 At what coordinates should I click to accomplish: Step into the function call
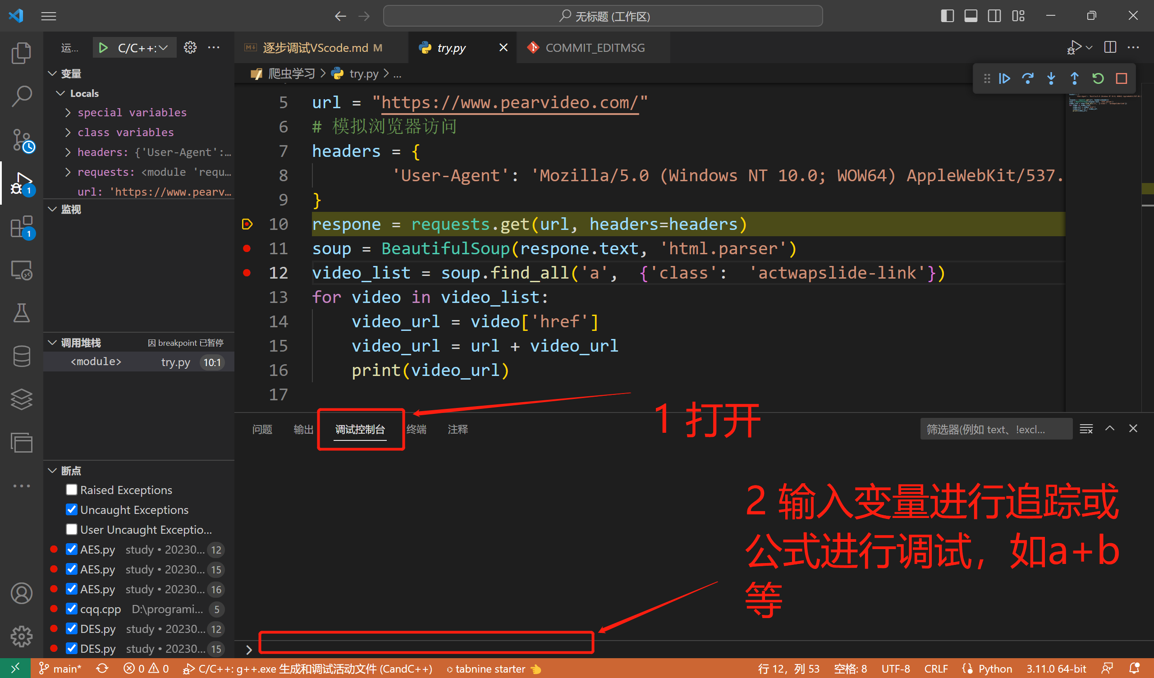(x=1051, y=78)
